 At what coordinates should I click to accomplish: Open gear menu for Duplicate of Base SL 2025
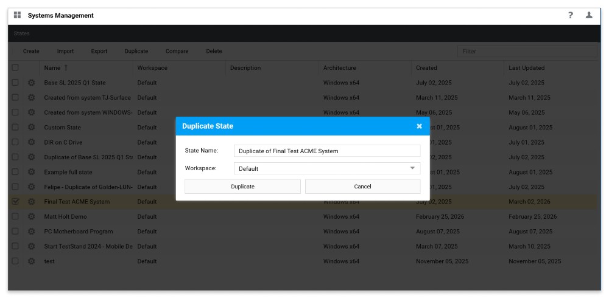point(32,157)
